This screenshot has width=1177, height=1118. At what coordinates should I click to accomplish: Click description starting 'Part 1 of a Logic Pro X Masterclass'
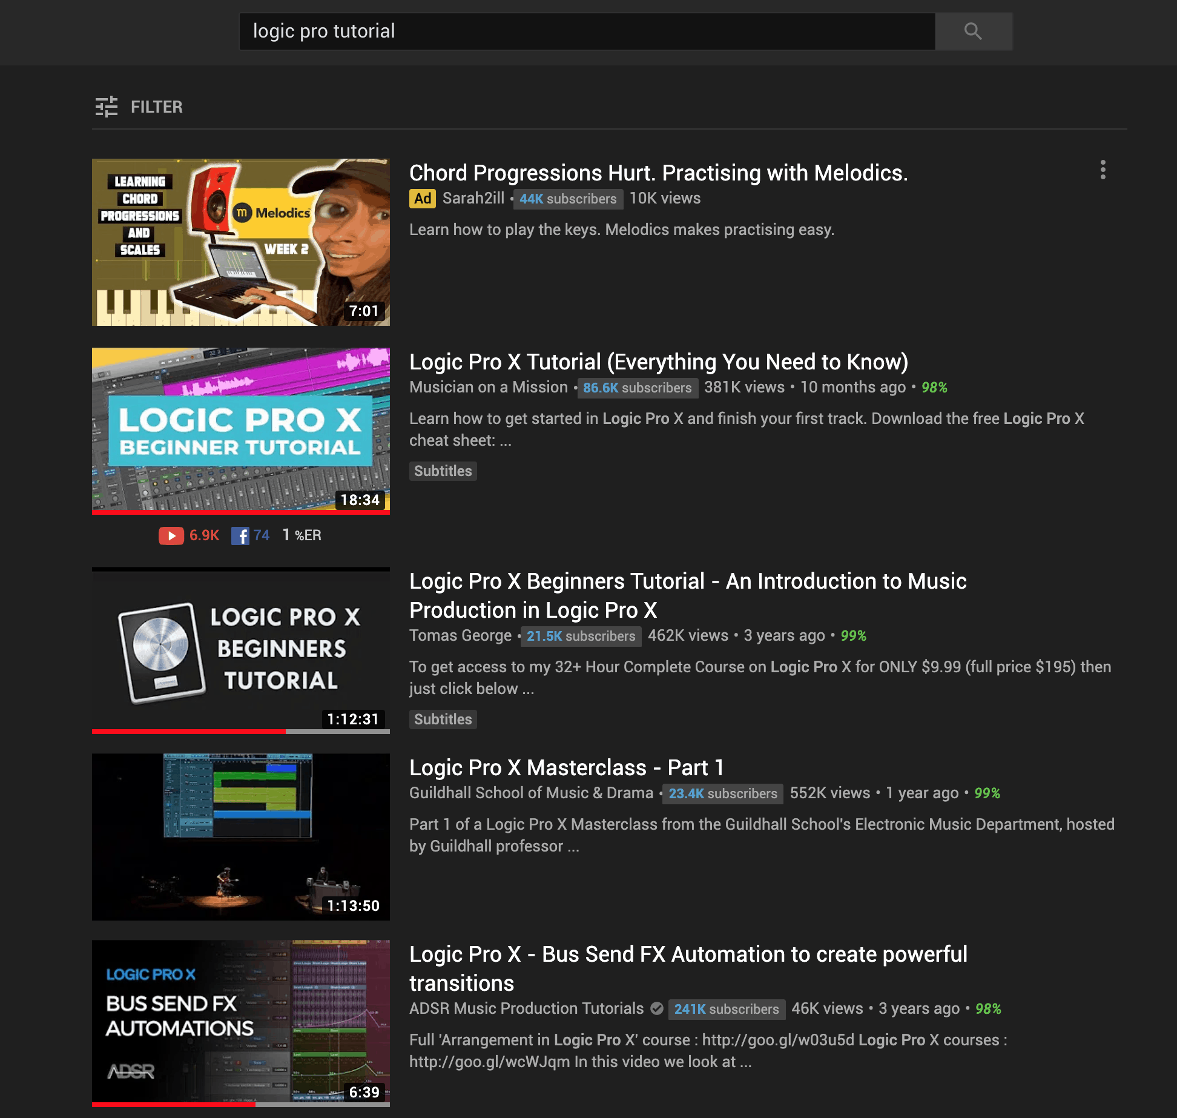pos(762,835)
